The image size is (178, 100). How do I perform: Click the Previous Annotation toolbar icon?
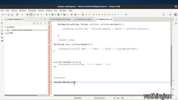(100, 15)
